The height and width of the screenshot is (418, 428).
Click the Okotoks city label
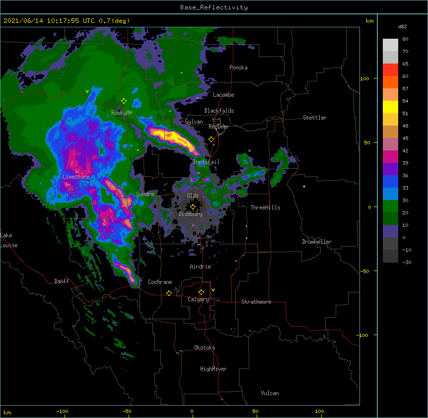point(205,348)
